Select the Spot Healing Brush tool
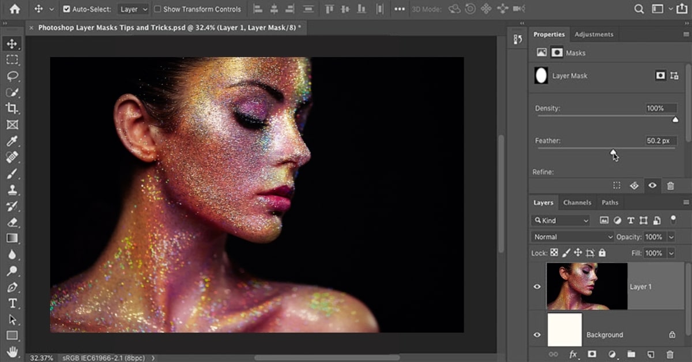 click(x=12, y=157)
